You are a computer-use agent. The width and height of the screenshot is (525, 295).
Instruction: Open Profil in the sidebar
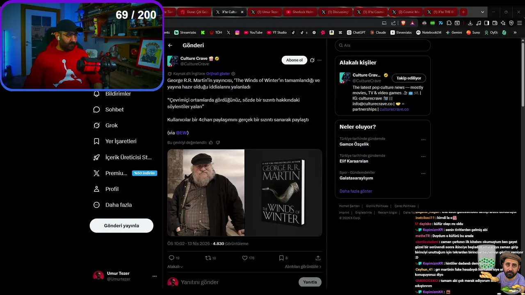pos(106,189)
